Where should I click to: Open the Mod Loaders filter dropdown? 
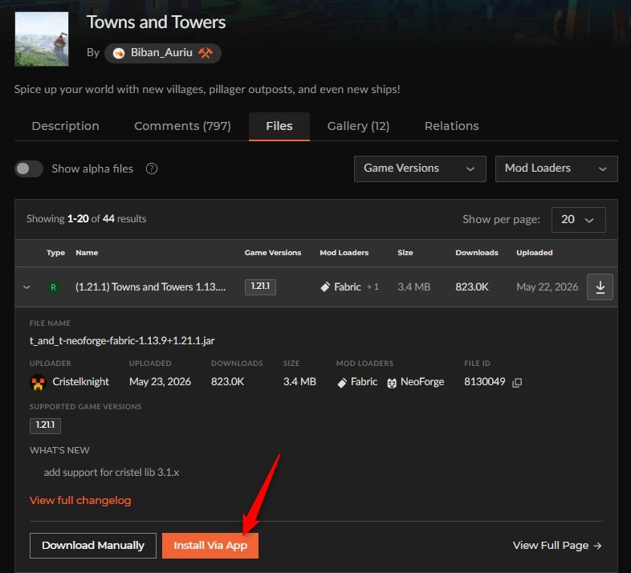[556, 169]
